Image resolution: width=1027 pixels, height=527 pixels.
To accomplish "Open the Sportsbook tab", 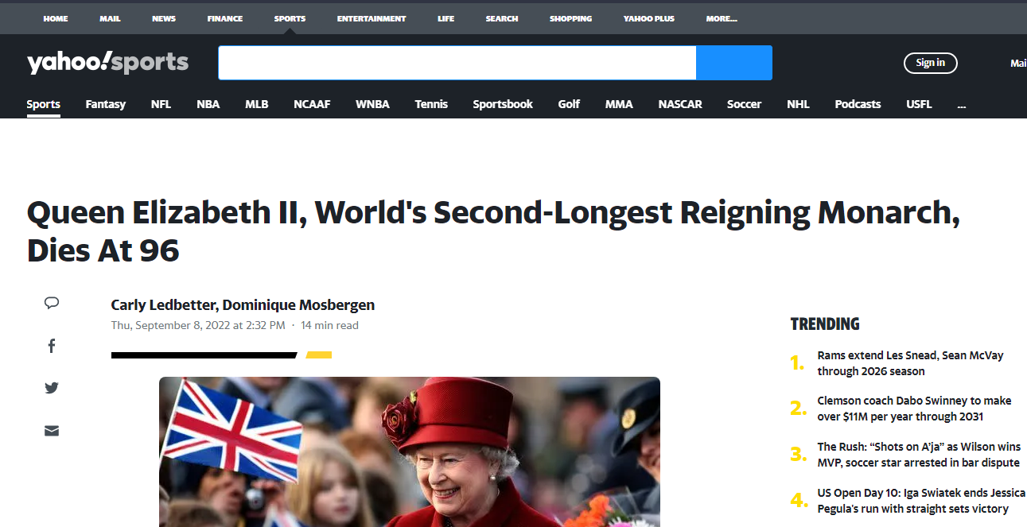I will tap(503, 104).
